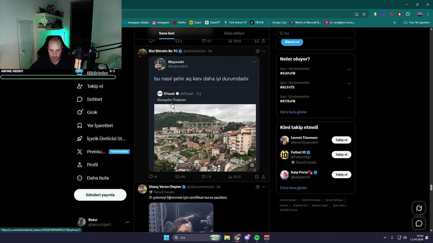This screenshot has width=433, height=243.
Task: Open the Chrome three-dot menu
Action: (x=428, y=14)
